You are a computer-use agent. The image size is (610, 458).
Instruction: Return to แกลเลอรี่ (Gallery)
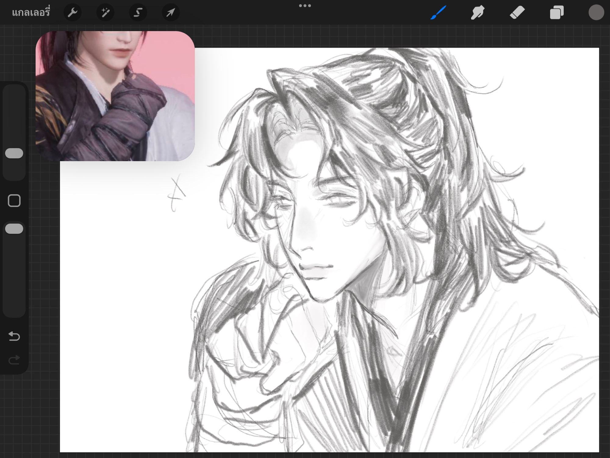pyautogui.click(x=31, y=13)
